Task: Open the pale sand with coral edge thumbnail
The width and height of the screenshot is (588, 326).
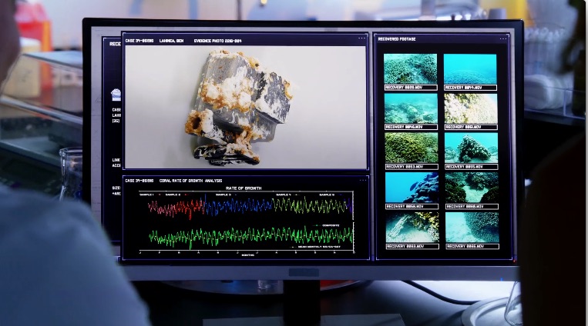Action: click(x=472, y=228)
